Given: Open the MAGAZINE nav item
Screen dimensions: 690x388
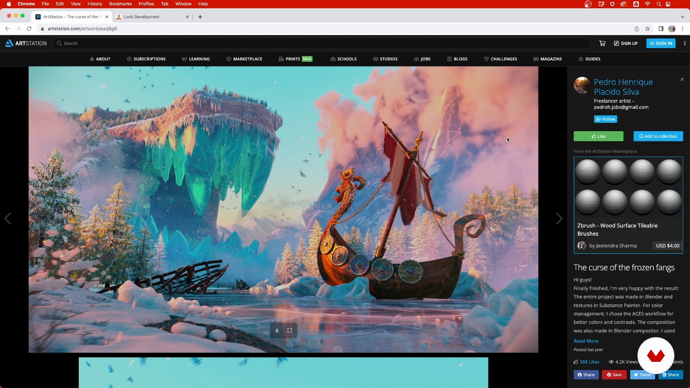Looking at the screenshot, I should tap(548, 59).
